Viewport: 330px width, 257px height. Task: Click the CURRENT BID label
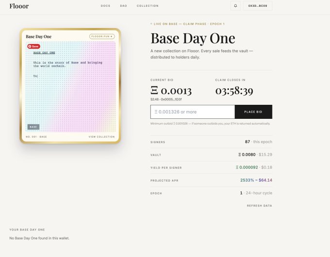click(x=162, y=80)
